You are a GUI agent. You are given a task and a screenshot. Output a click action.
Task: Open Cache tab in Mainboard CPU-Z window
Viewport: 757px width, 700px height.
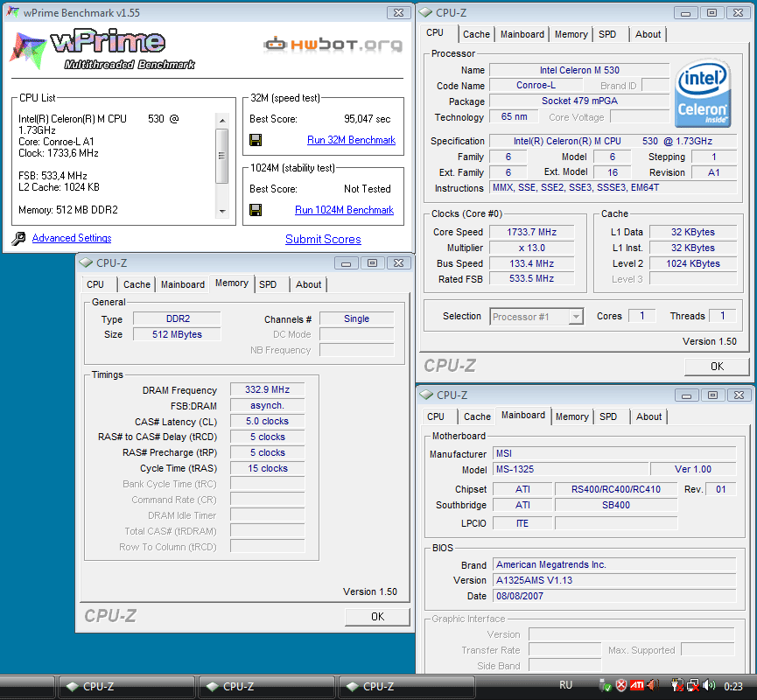pyautogui.click(x=477, y=416)
